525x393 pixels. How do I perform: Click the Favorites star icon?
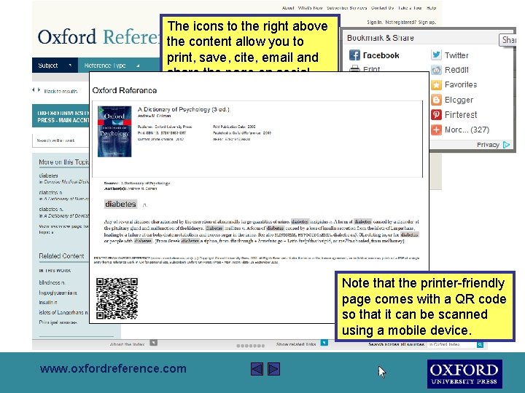click(x=436, y=85)
